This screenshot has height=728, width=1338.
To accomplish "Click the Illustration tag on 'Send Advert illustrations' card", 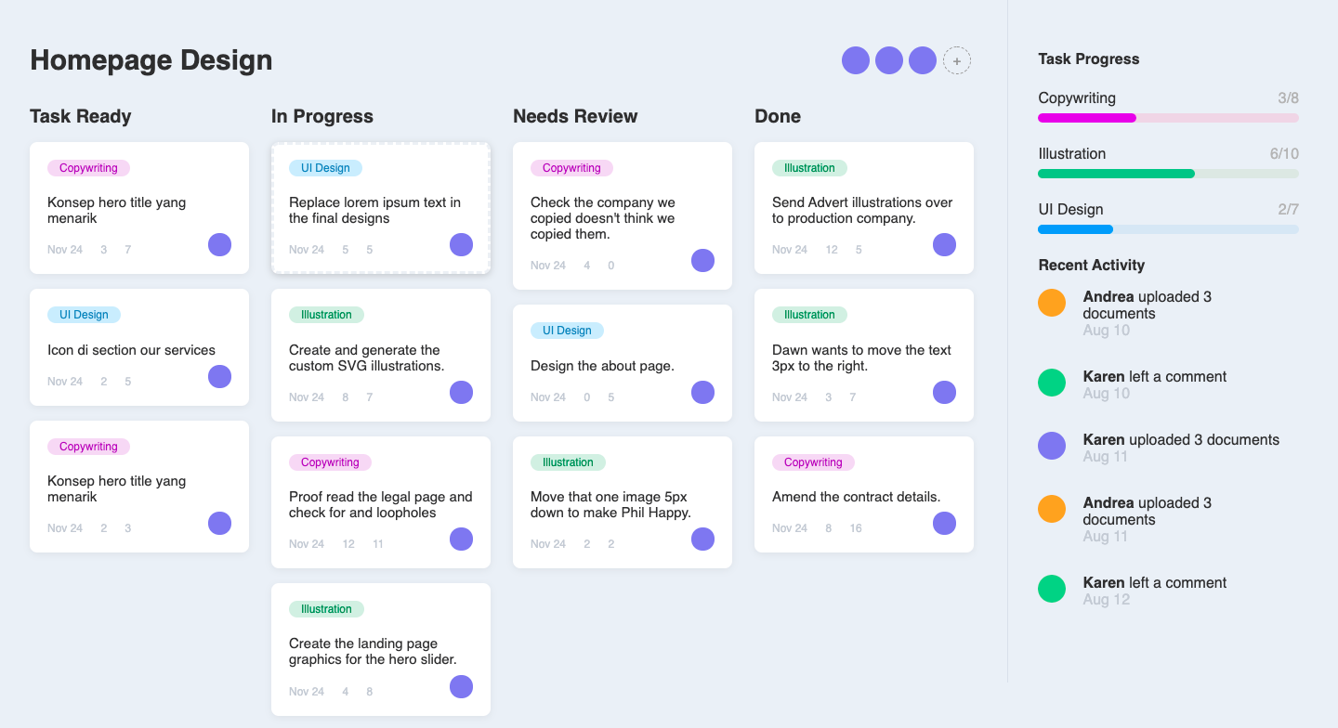I will point(809,168).
